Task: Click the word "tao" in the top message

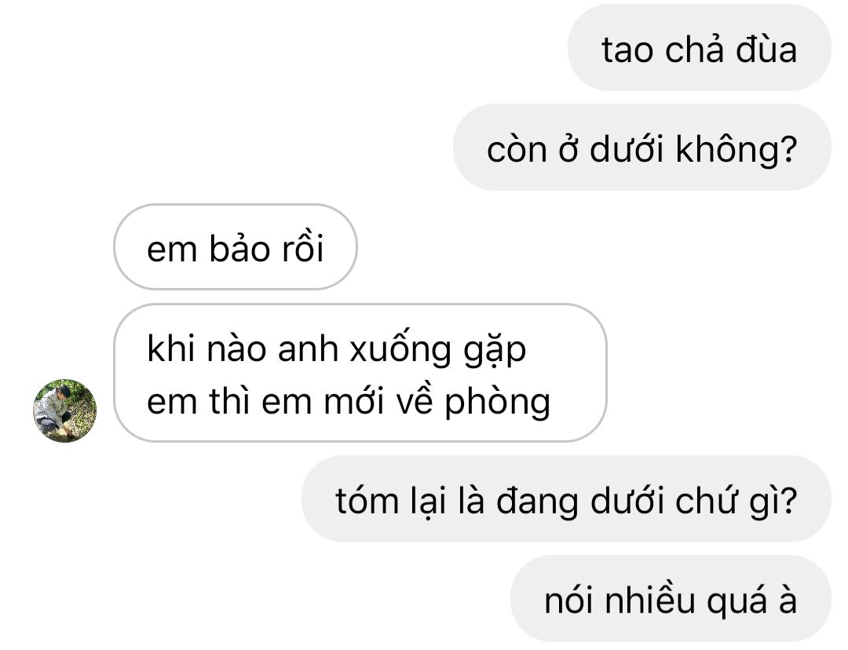Action: [x=627, y=51]
